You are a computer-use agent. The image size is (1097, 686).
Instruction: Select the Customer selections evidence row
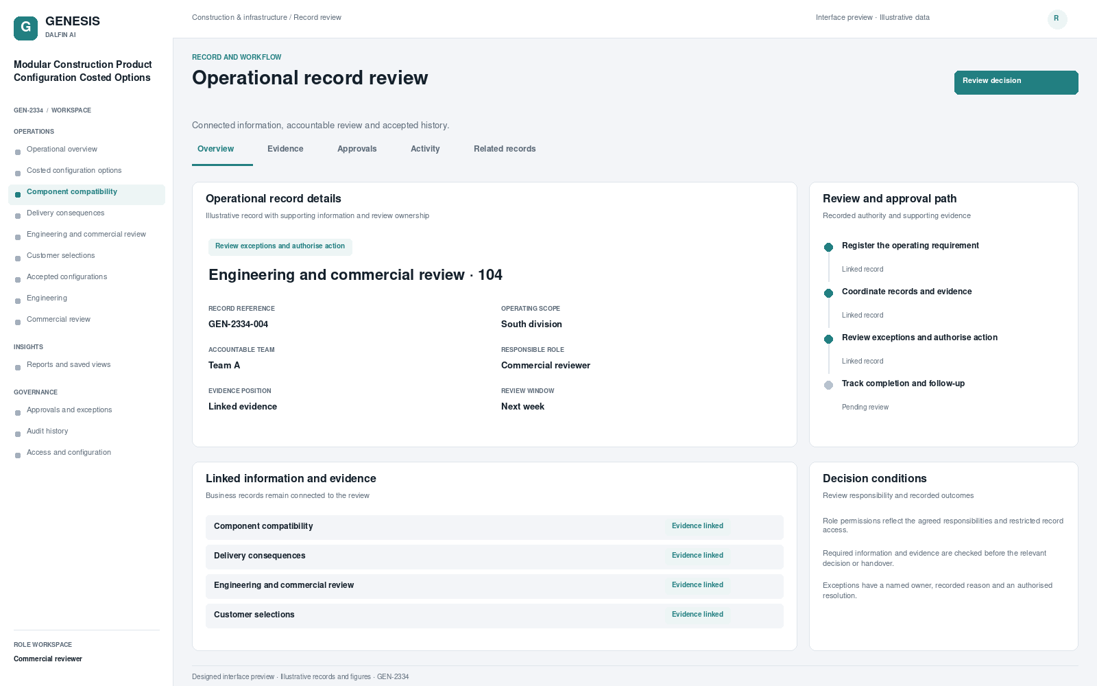click(494, 615)
